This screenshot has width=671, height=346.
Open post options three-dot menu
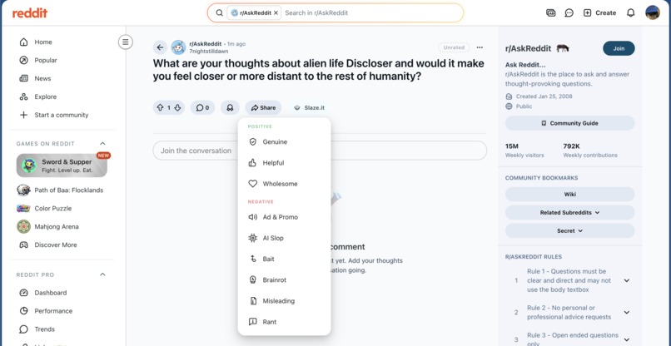click(x=480, y=47)
